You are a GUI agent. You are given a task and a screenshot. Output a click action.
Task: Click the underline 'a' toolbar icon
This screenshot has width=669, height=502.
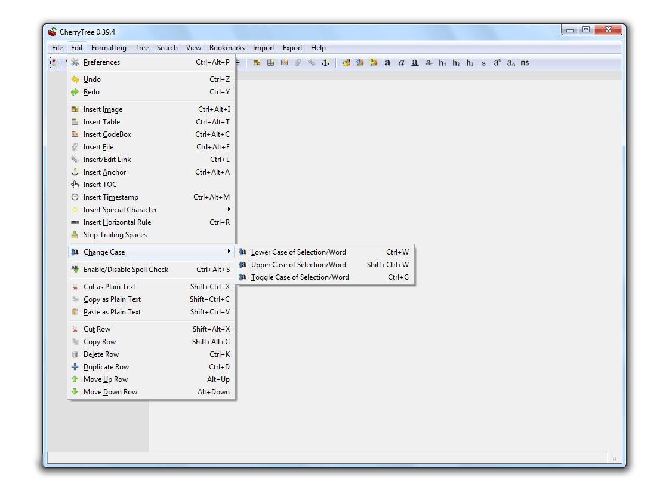coord(415,63)
